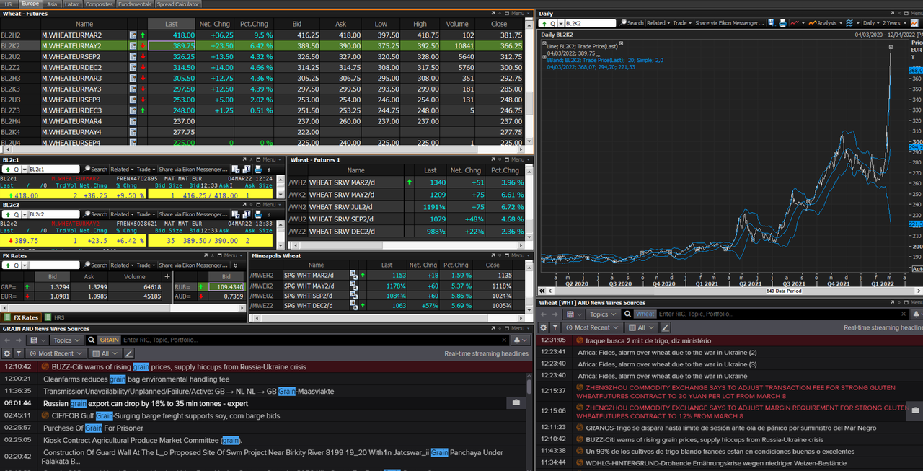Sort by Volume header in Wheat - Futures

[x=456, y=24]
